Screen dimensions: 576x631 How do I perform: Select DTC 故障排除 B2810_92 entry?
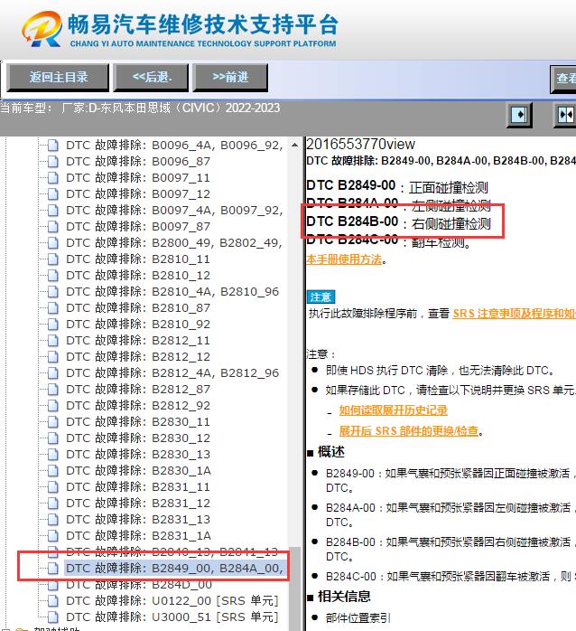click(138, 324)
